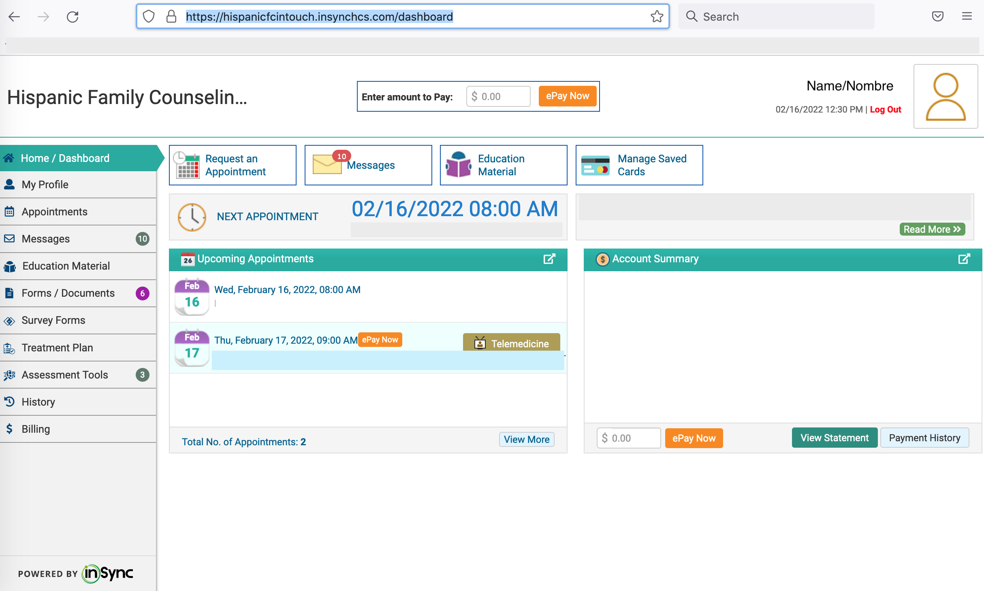This screenshot has width=984, height=591.
Task: Click the user profile avatar picture
Action: (946, 96)
